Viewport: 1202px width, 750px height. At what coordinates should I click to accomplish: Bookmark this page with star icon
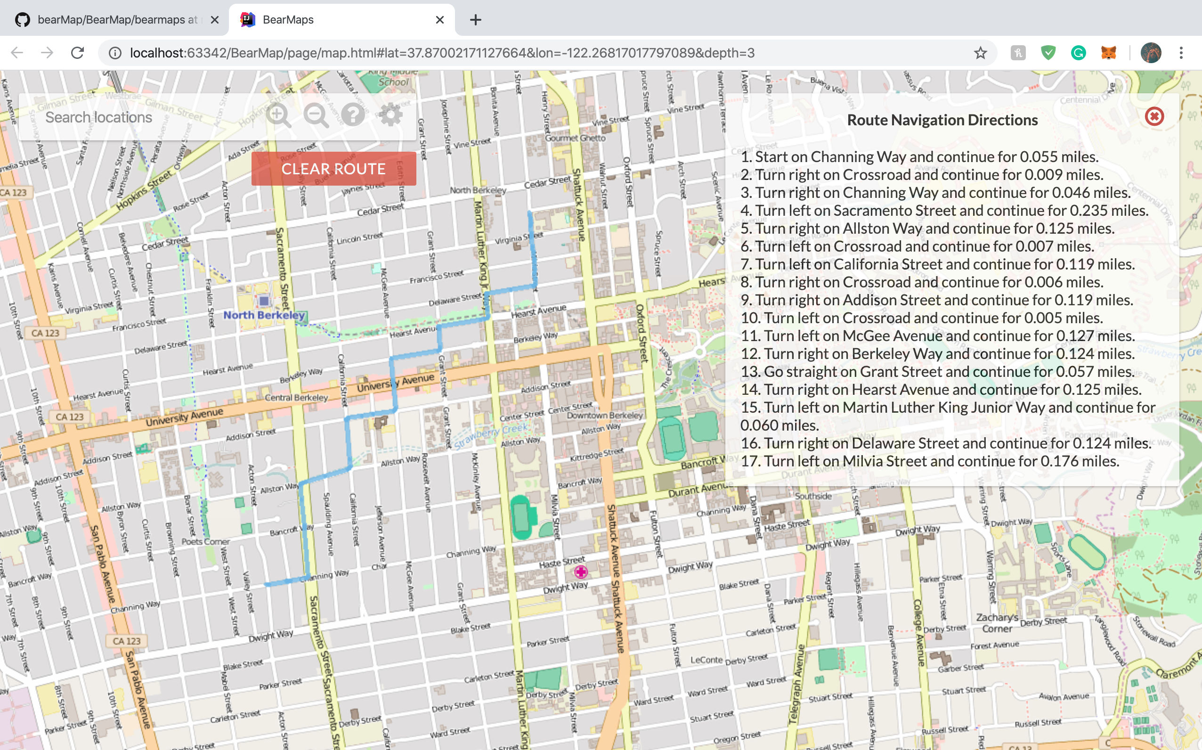[980, 53]
